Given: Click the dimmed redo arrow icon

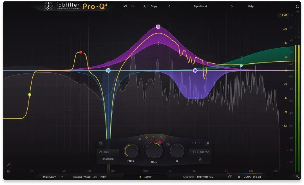Looking at the screenshot, I should tap(133, 6).
